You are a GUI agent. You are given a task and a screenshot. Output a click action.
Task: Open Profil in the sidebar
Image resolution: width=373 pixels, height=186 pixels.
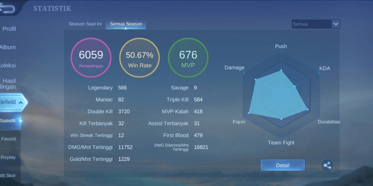9,29
